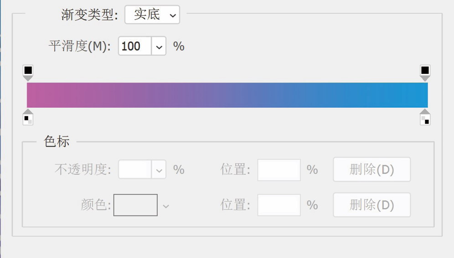Click the 删除(D) button for opacity stop

coord(372,169)
